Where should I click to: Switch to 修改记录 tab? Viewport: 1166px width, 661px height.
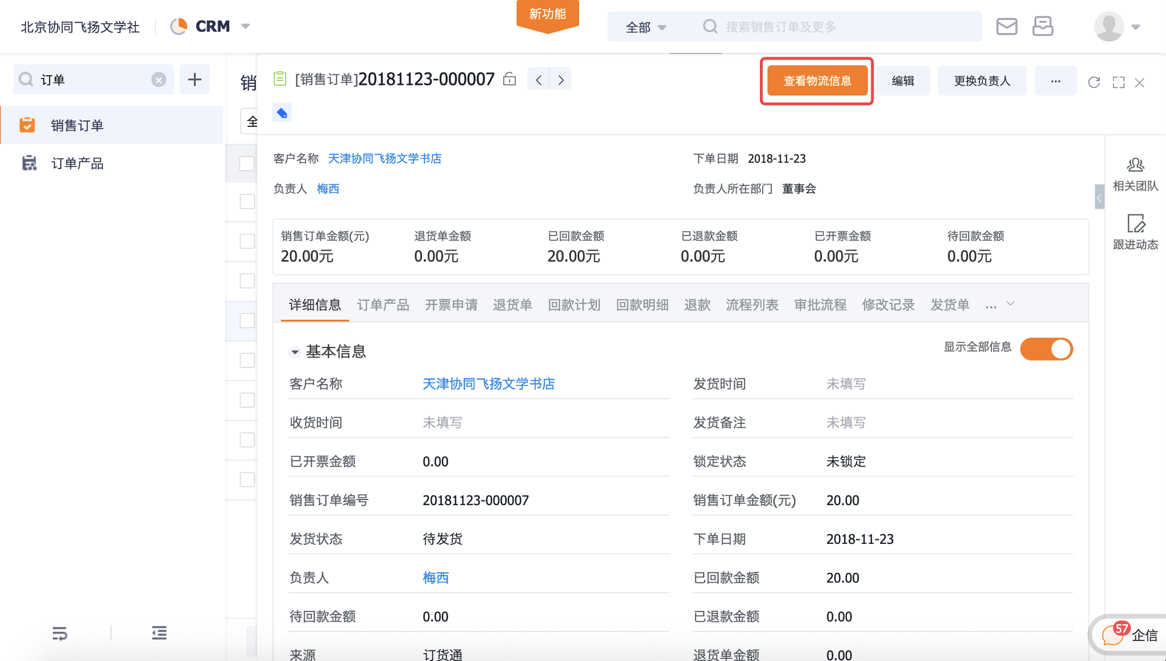coord(888,305)
